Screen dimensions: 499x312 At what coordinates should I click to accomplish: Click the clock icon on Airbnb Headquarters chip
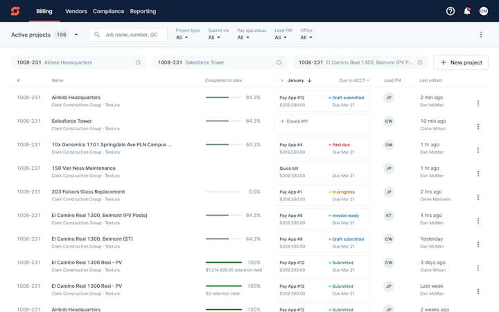click(138, 62)
